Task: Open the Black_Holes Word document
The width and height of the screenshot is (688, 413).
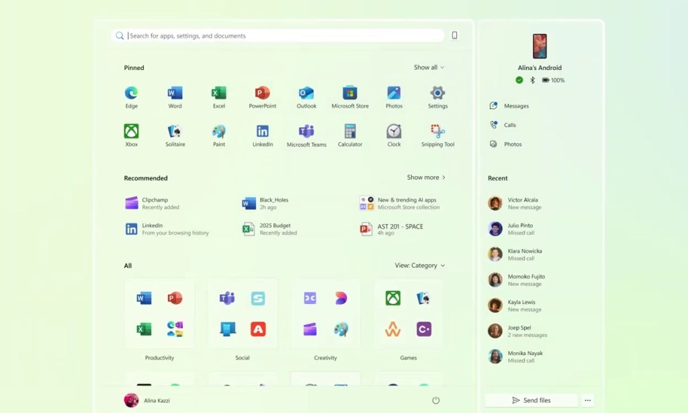Action: tap(265, 203)
